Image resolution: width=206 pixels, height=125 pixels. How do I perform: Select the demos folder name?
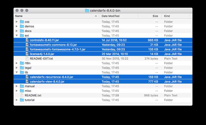click(x=29, y=26)
